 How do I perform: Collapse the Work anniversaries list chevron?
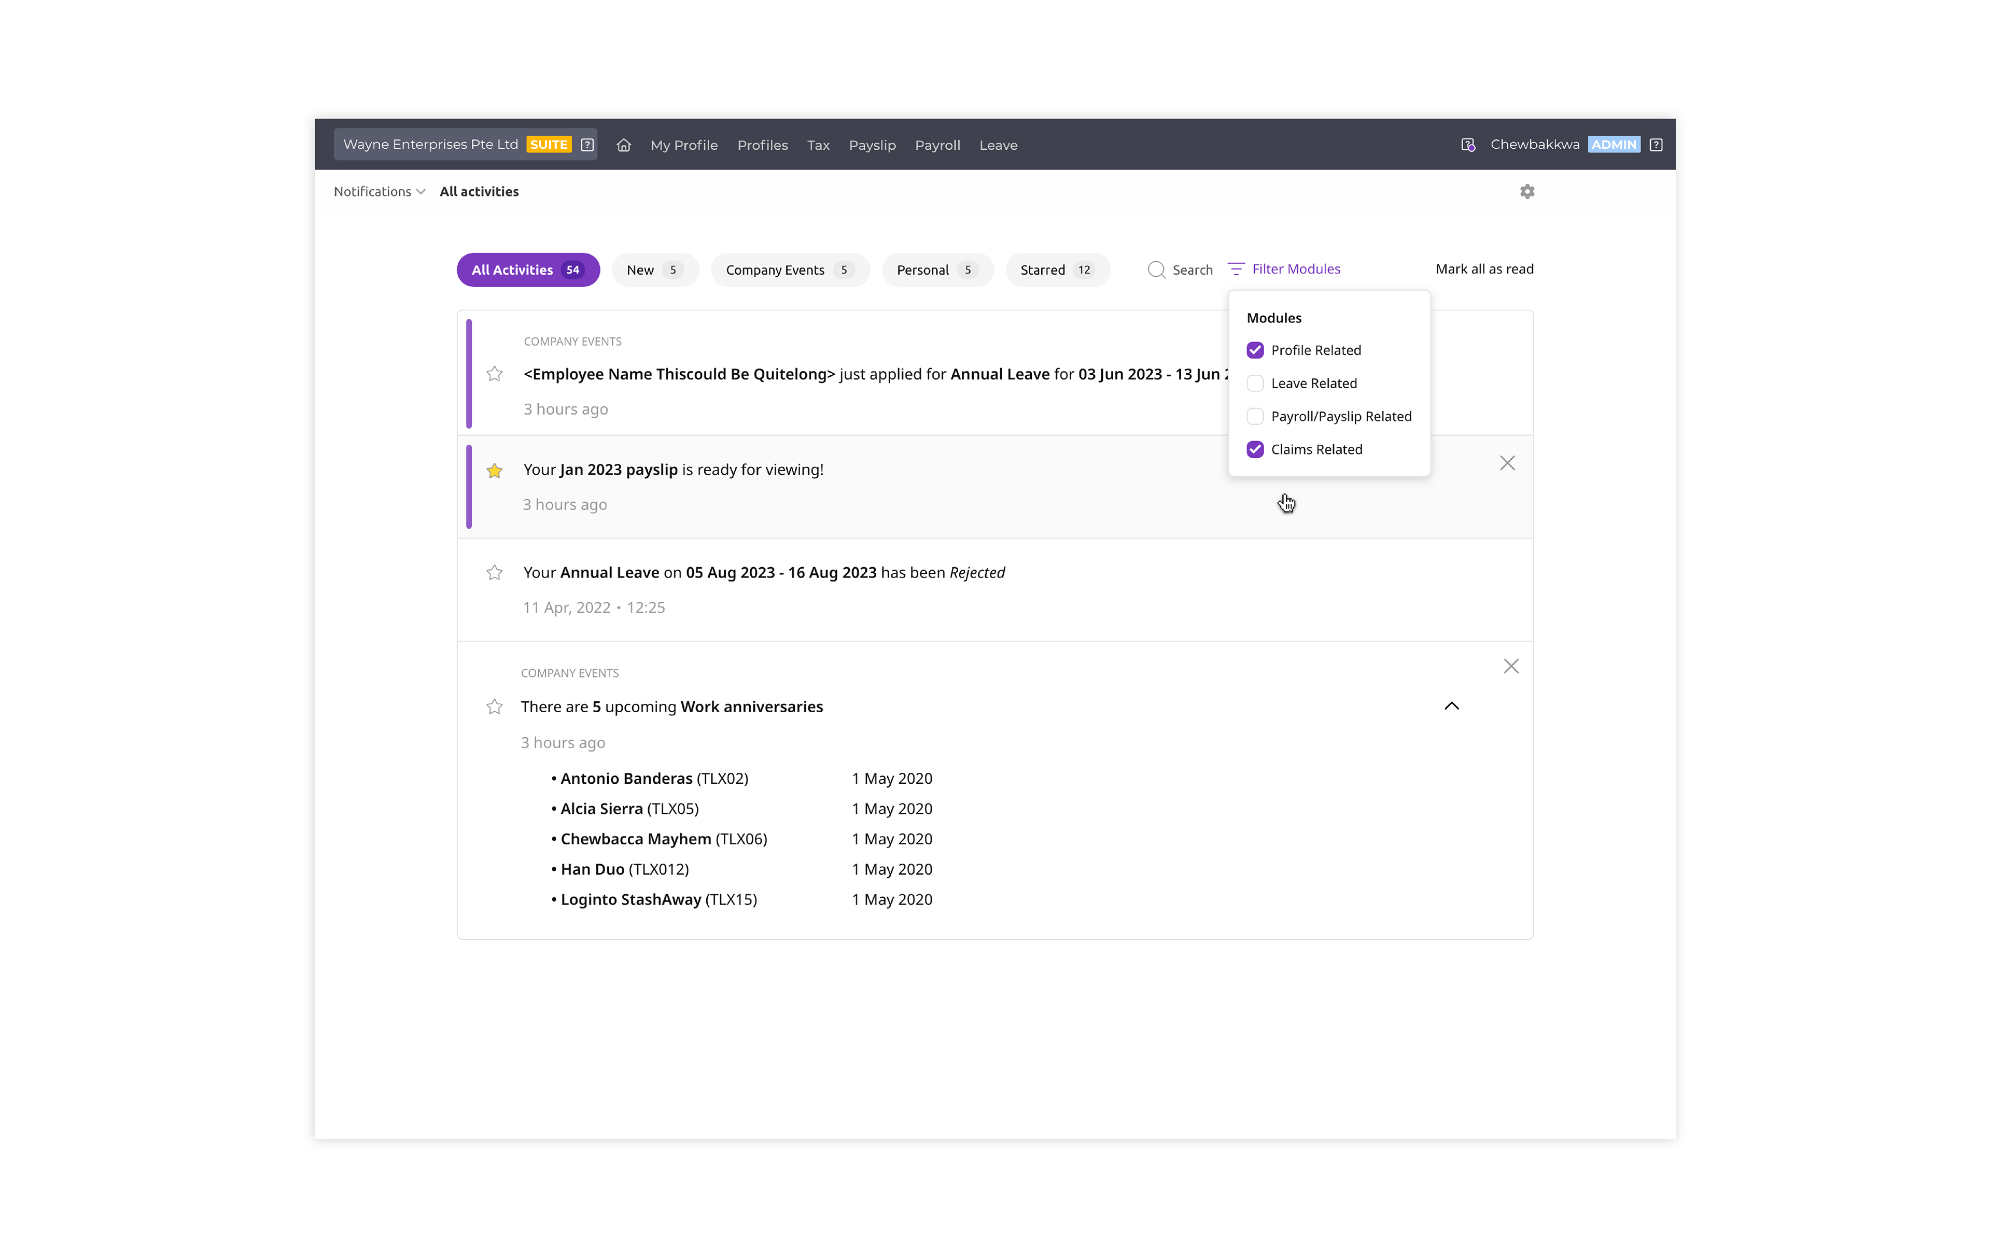pos(1451,706)
